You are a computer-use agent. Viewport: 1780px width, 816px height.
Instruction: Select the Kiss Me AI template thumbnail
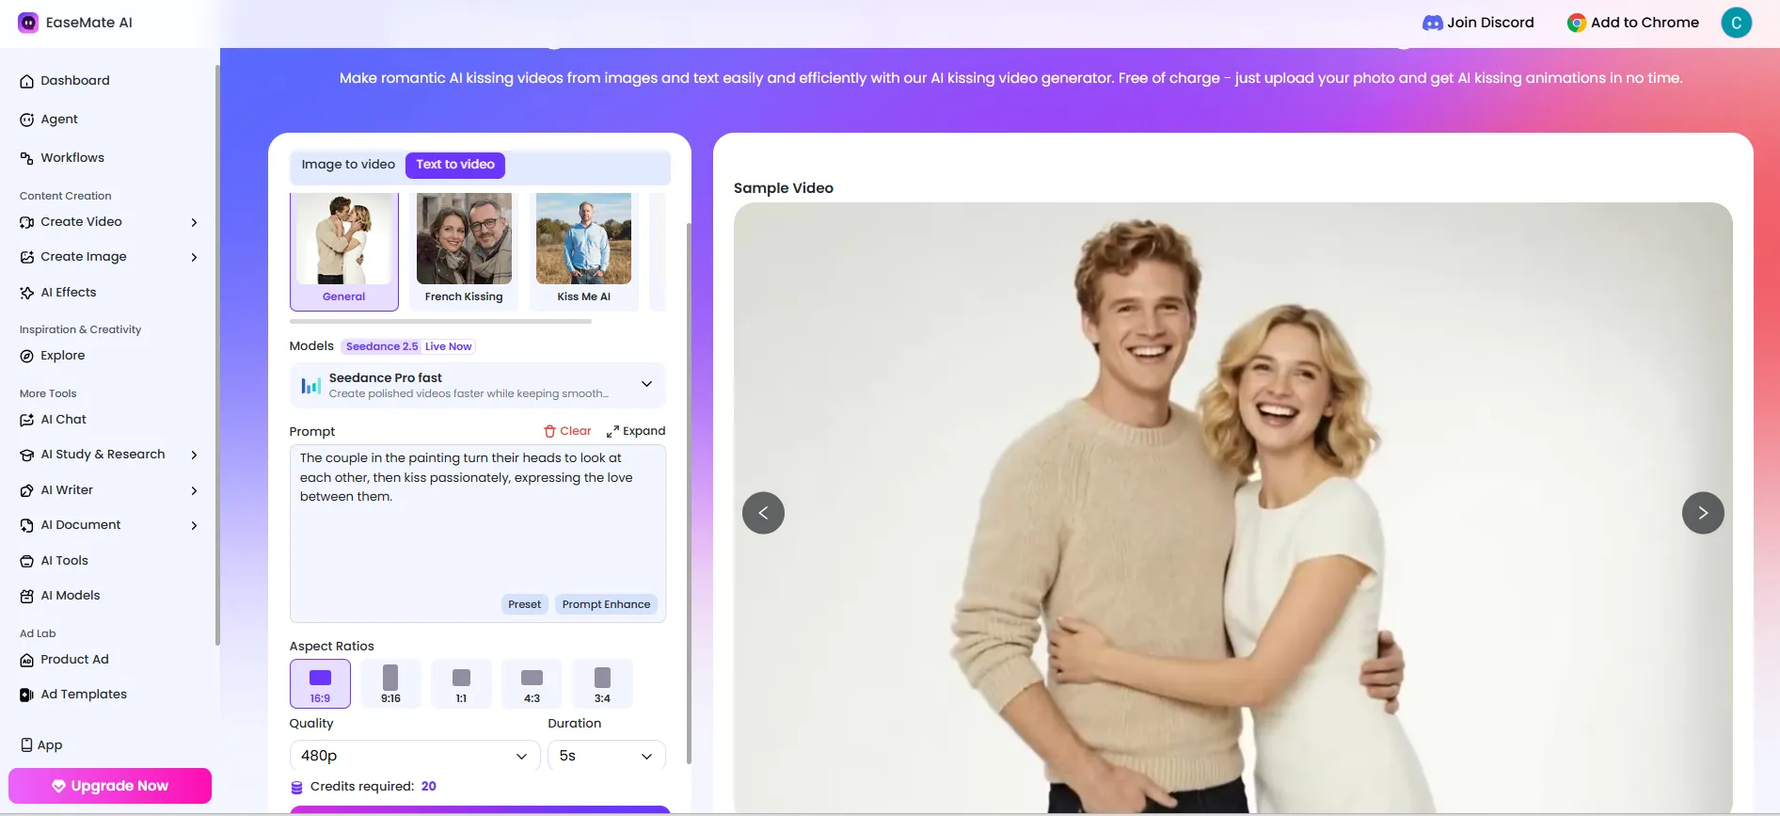click(584, 250)
